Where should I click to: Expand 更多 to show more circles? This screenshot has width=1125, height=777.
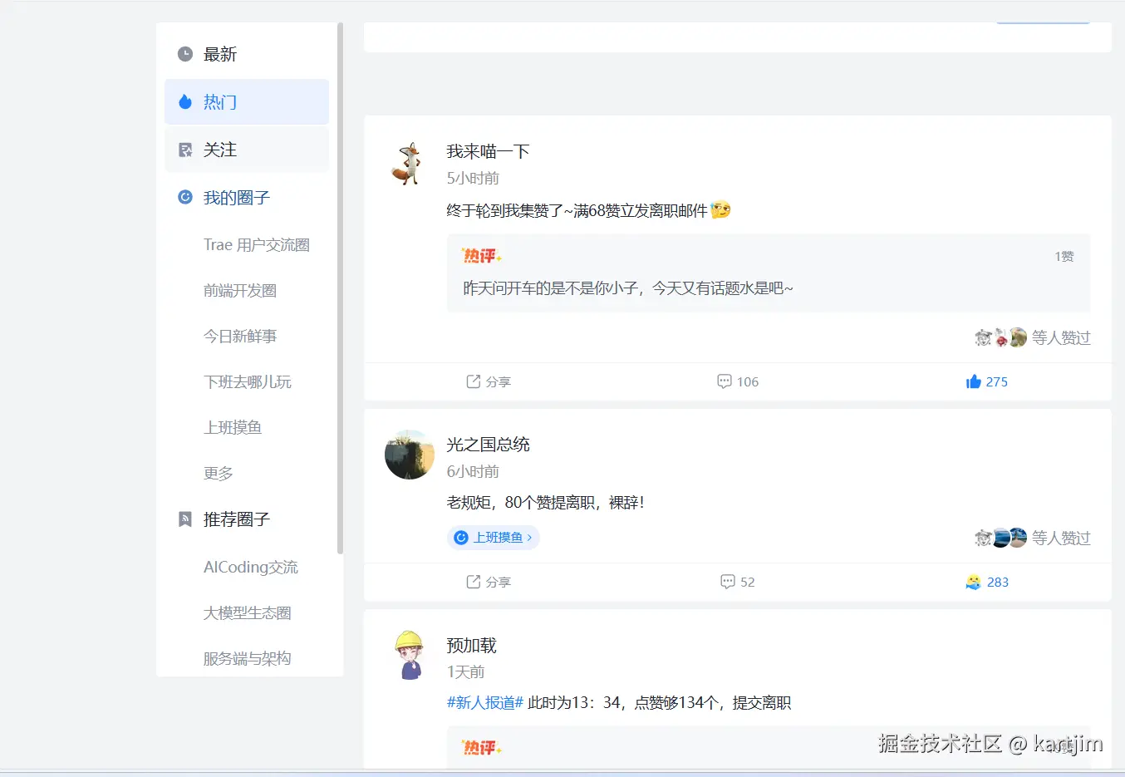(x=218, y=473)
